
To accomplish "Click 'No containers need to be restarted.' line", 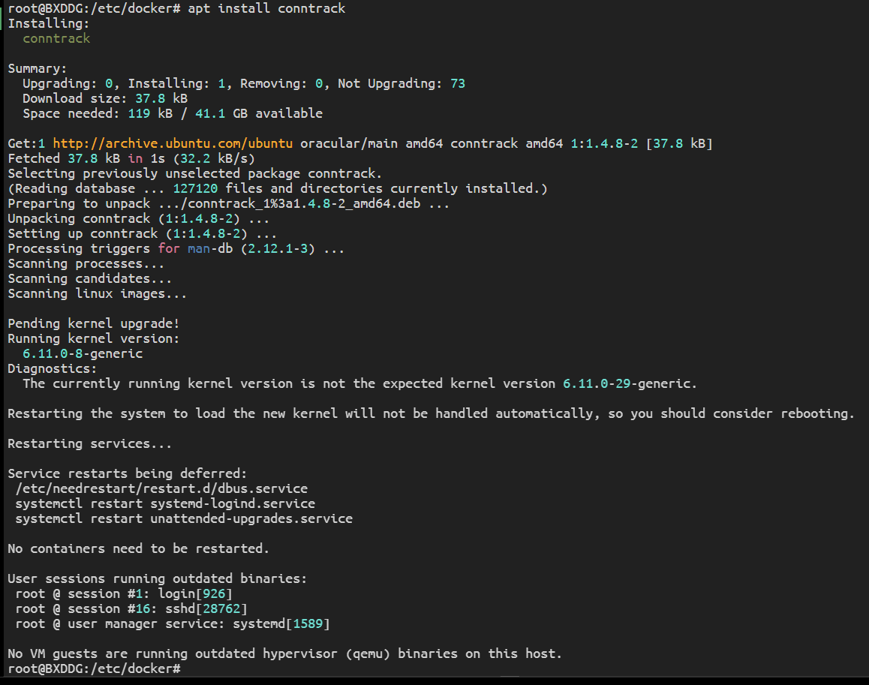I will (x=139, y=548).
